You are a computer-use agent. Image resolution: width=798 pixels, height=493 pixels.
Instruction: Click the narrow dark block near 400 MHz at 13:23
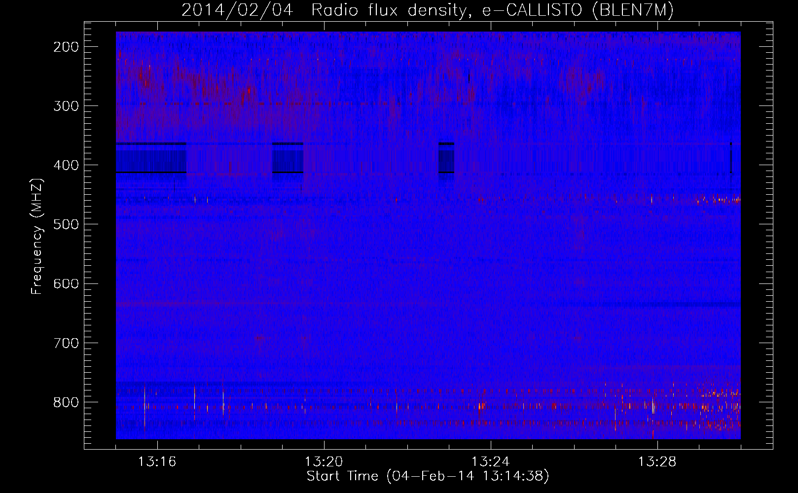point(446,158)
